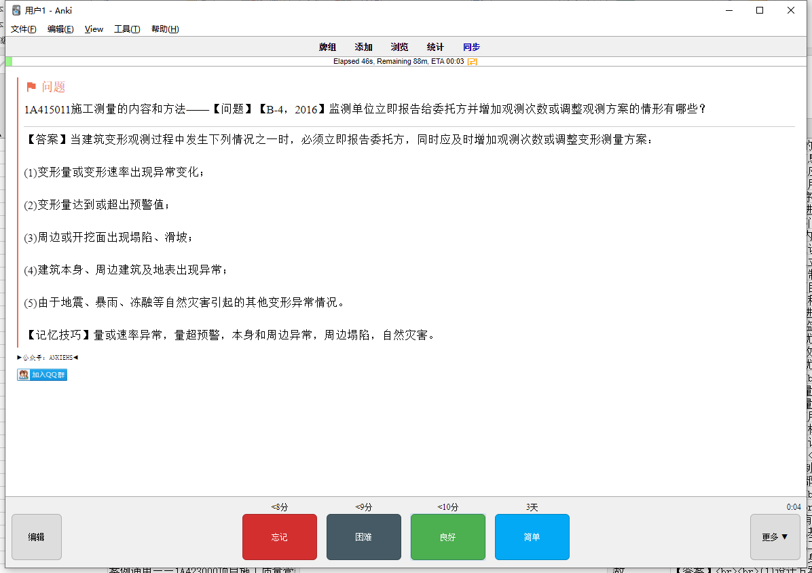This screenshot has width=812, height=573.
Task: Open the 编辑(E) menu
Action: tap(60, 29)
